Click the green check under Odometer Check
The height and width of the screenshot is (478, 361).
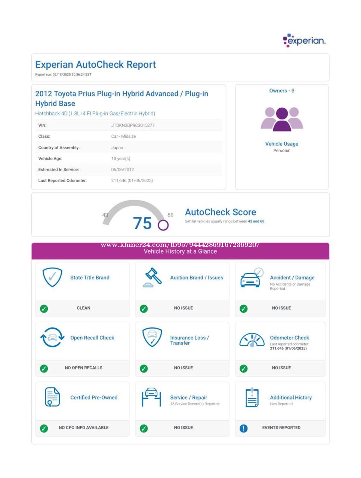click(x=244, y=369)
